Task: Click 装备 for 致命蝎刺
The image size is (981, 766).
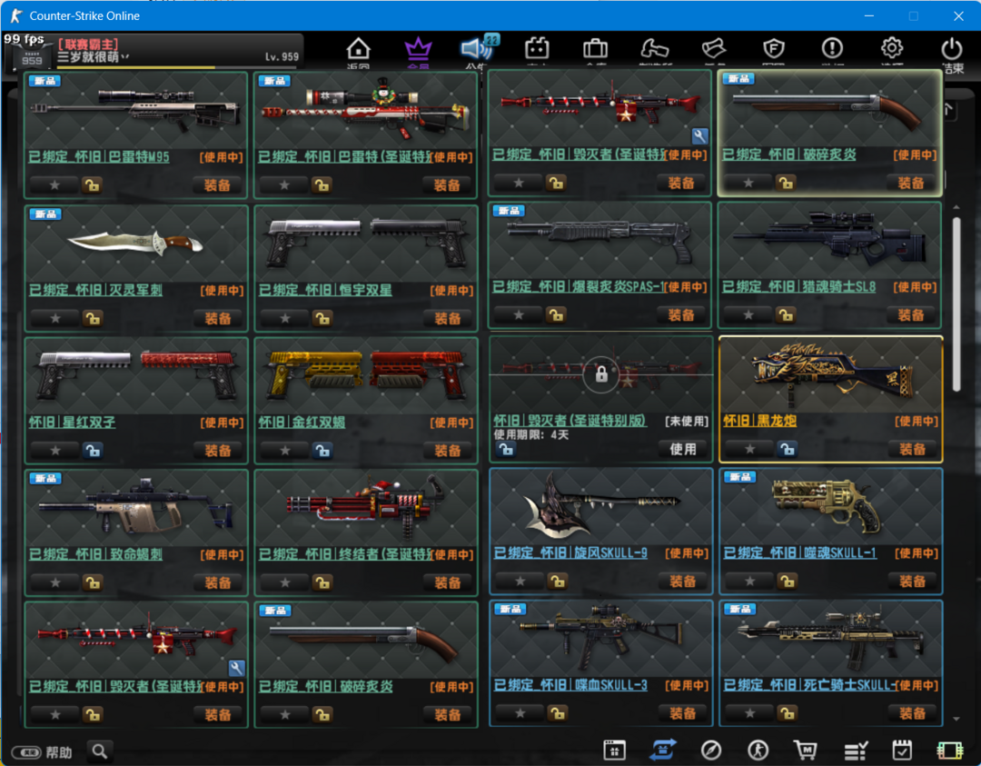Action: [x=218, y=582]
